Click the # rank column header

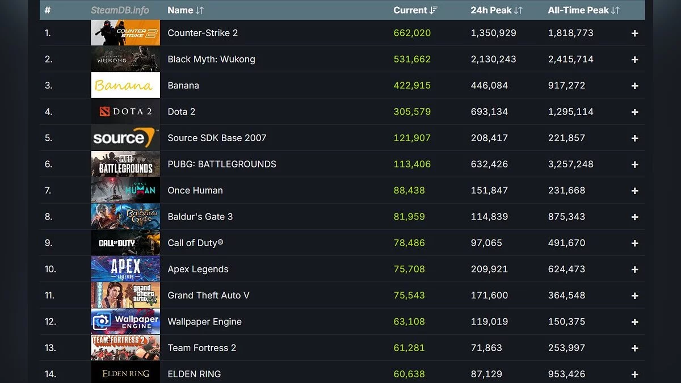(48, 10)
